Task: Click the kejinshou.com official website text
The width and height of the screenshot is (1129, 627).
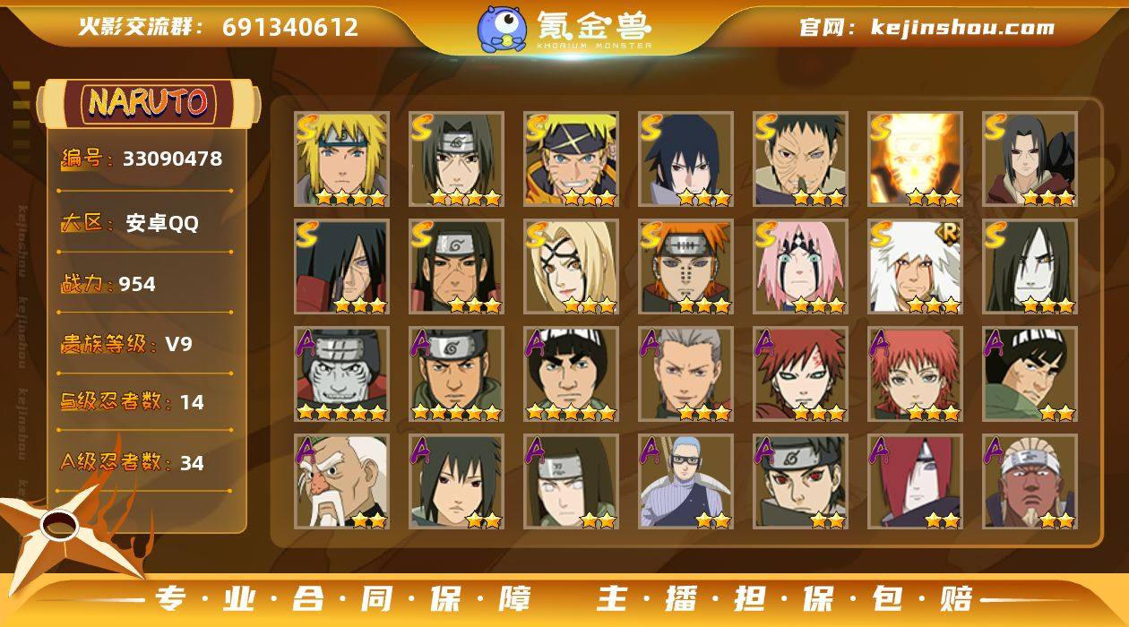Action: [962, 27]
